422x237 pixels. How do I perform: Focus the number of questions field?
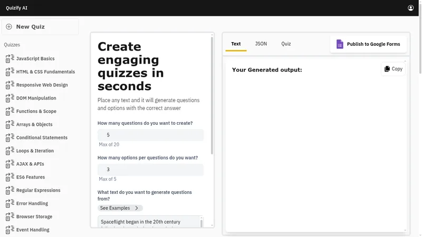[150, 135]
